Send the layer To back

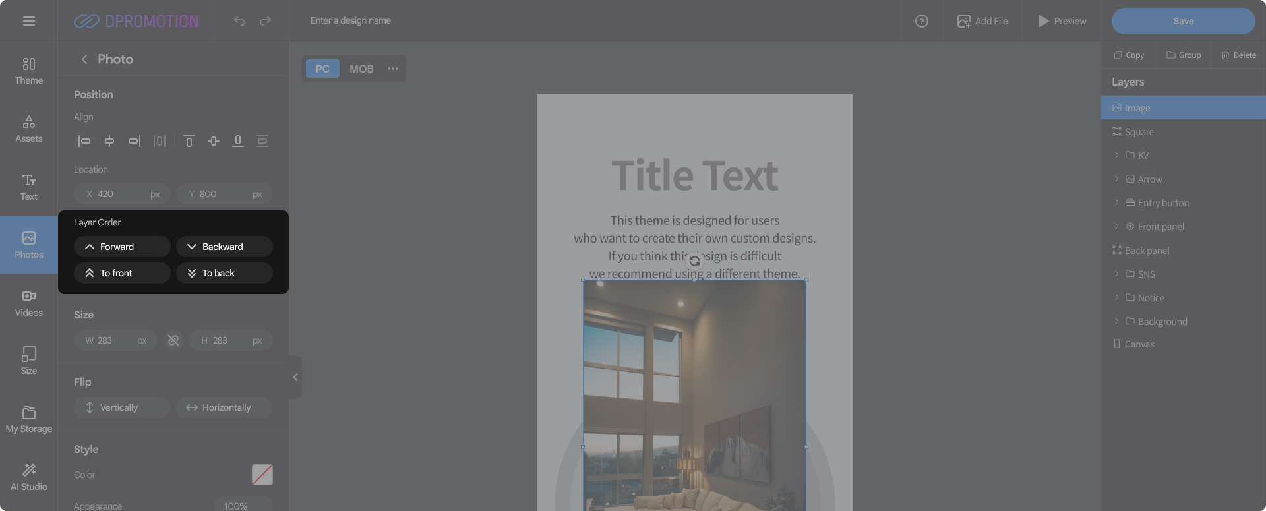(224, 273)
